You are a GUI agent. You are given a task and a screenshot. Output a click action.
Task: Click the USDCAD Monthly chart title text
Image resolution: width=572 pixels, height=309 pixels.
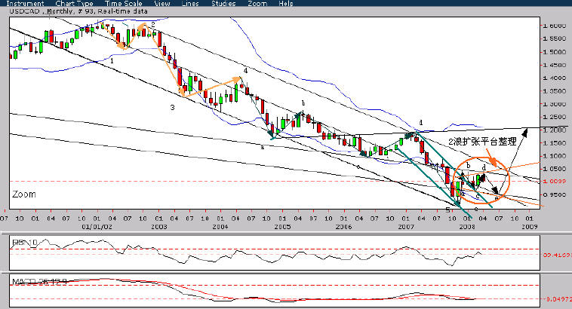78,11
